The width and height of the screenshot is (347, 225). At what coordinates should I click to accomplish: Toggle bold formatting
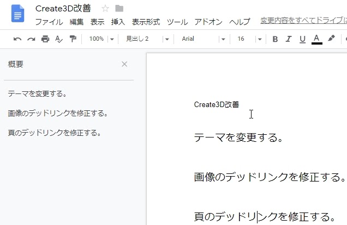coord(275,39)
